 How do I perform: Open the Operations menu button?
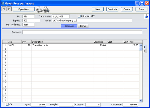[24, 9]
